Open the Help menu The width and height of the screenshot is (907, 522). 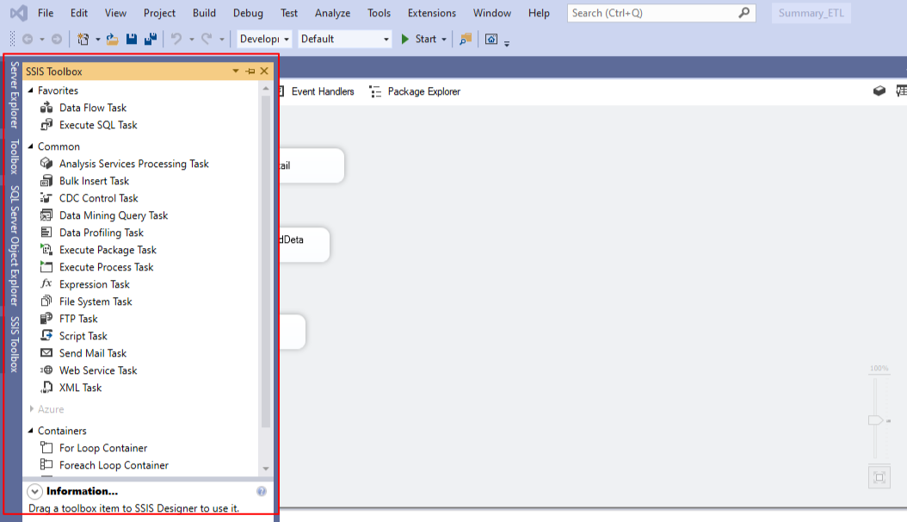pyautogui.click(x=539, y=13)
